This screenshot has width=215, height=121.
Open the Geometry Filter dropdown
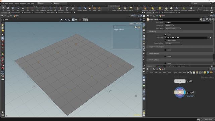173,43
